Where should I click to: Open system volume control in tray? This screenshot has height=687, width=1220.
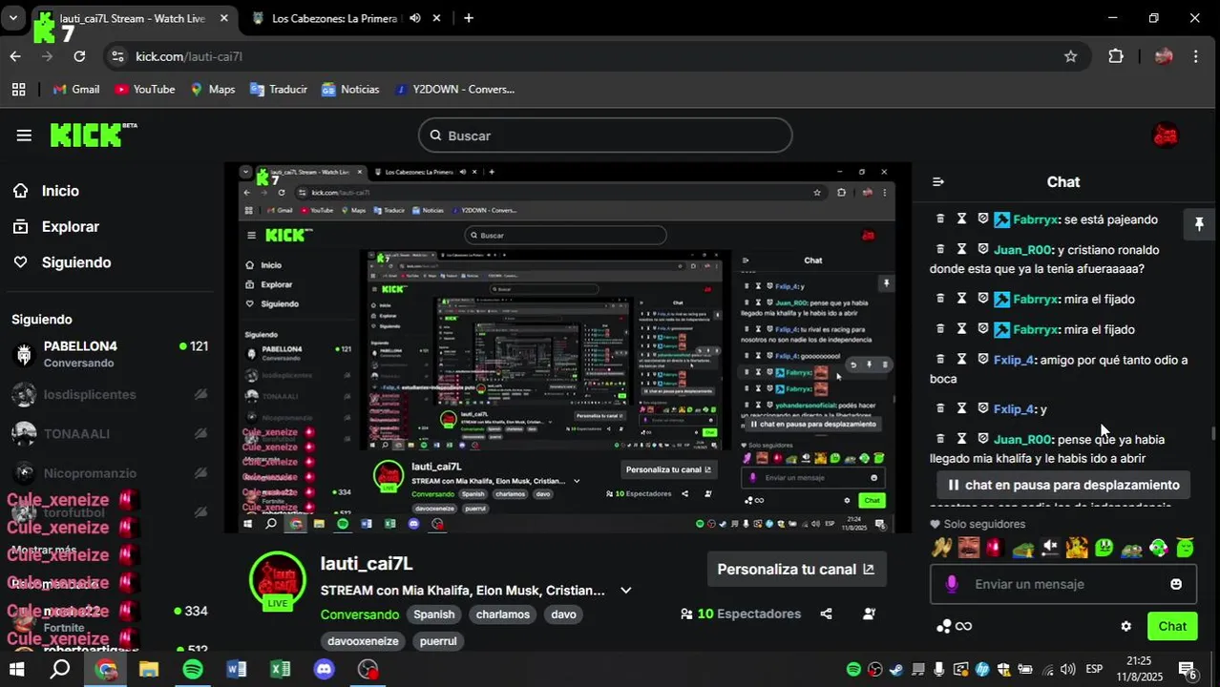pos(1068,669)
